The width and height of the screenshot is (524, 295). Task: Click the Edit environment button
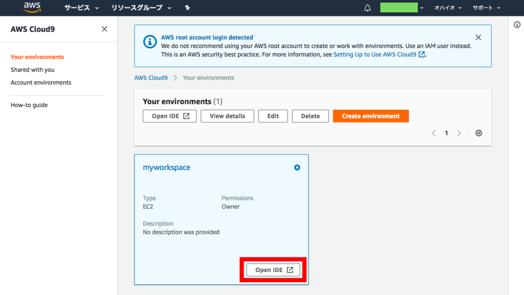[273, 116]
